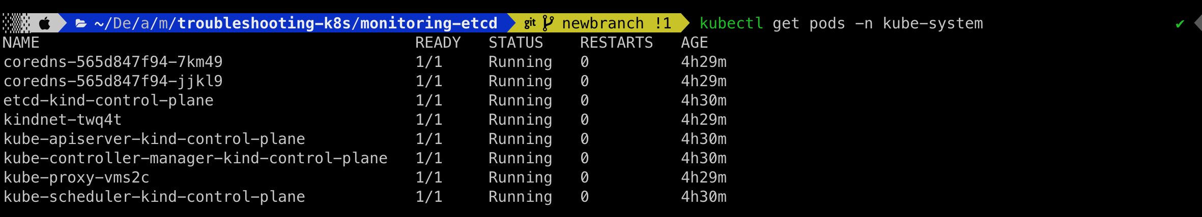
Task: Select pod name coredns-565d847f94-7km49
Action: [113, 62]
